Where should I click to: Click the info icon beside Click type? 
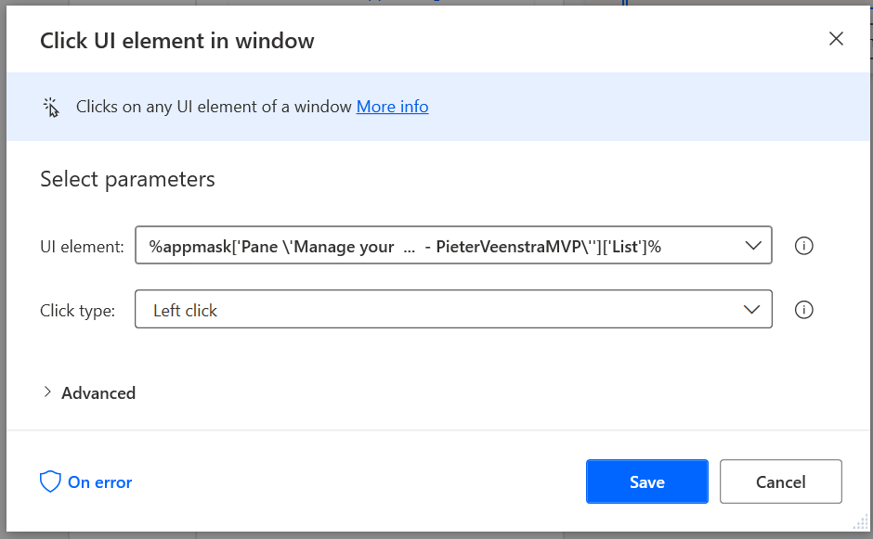tap(803, 310)
